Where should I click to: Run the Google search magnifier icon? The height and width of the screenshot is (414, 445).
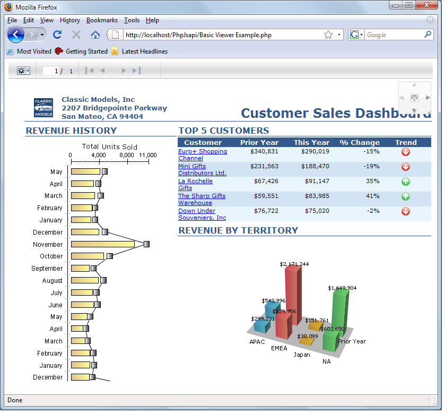(427, 34)
